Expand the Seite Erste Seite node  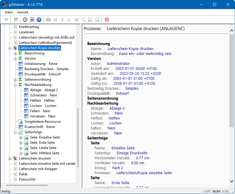click(21, 143)
